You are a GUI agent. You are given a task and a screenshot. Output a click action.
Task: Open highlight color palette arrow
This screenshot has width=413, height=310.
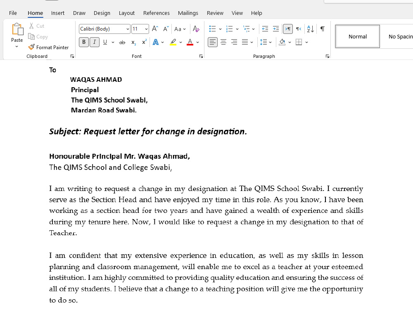(181, 42)
